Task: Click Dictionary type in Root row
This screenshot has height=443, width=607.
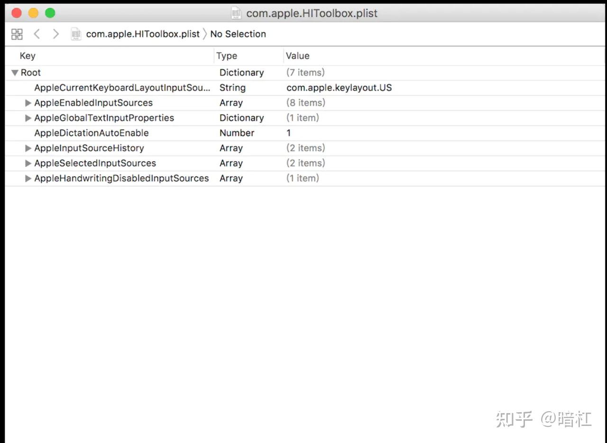Action: 242,73
